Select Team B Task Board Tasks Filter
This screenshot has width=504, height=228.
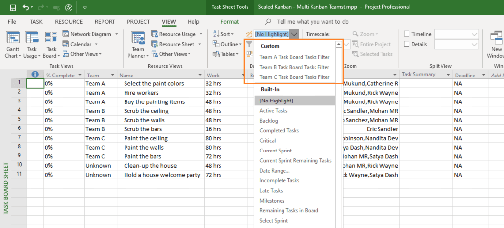[294, 67]
